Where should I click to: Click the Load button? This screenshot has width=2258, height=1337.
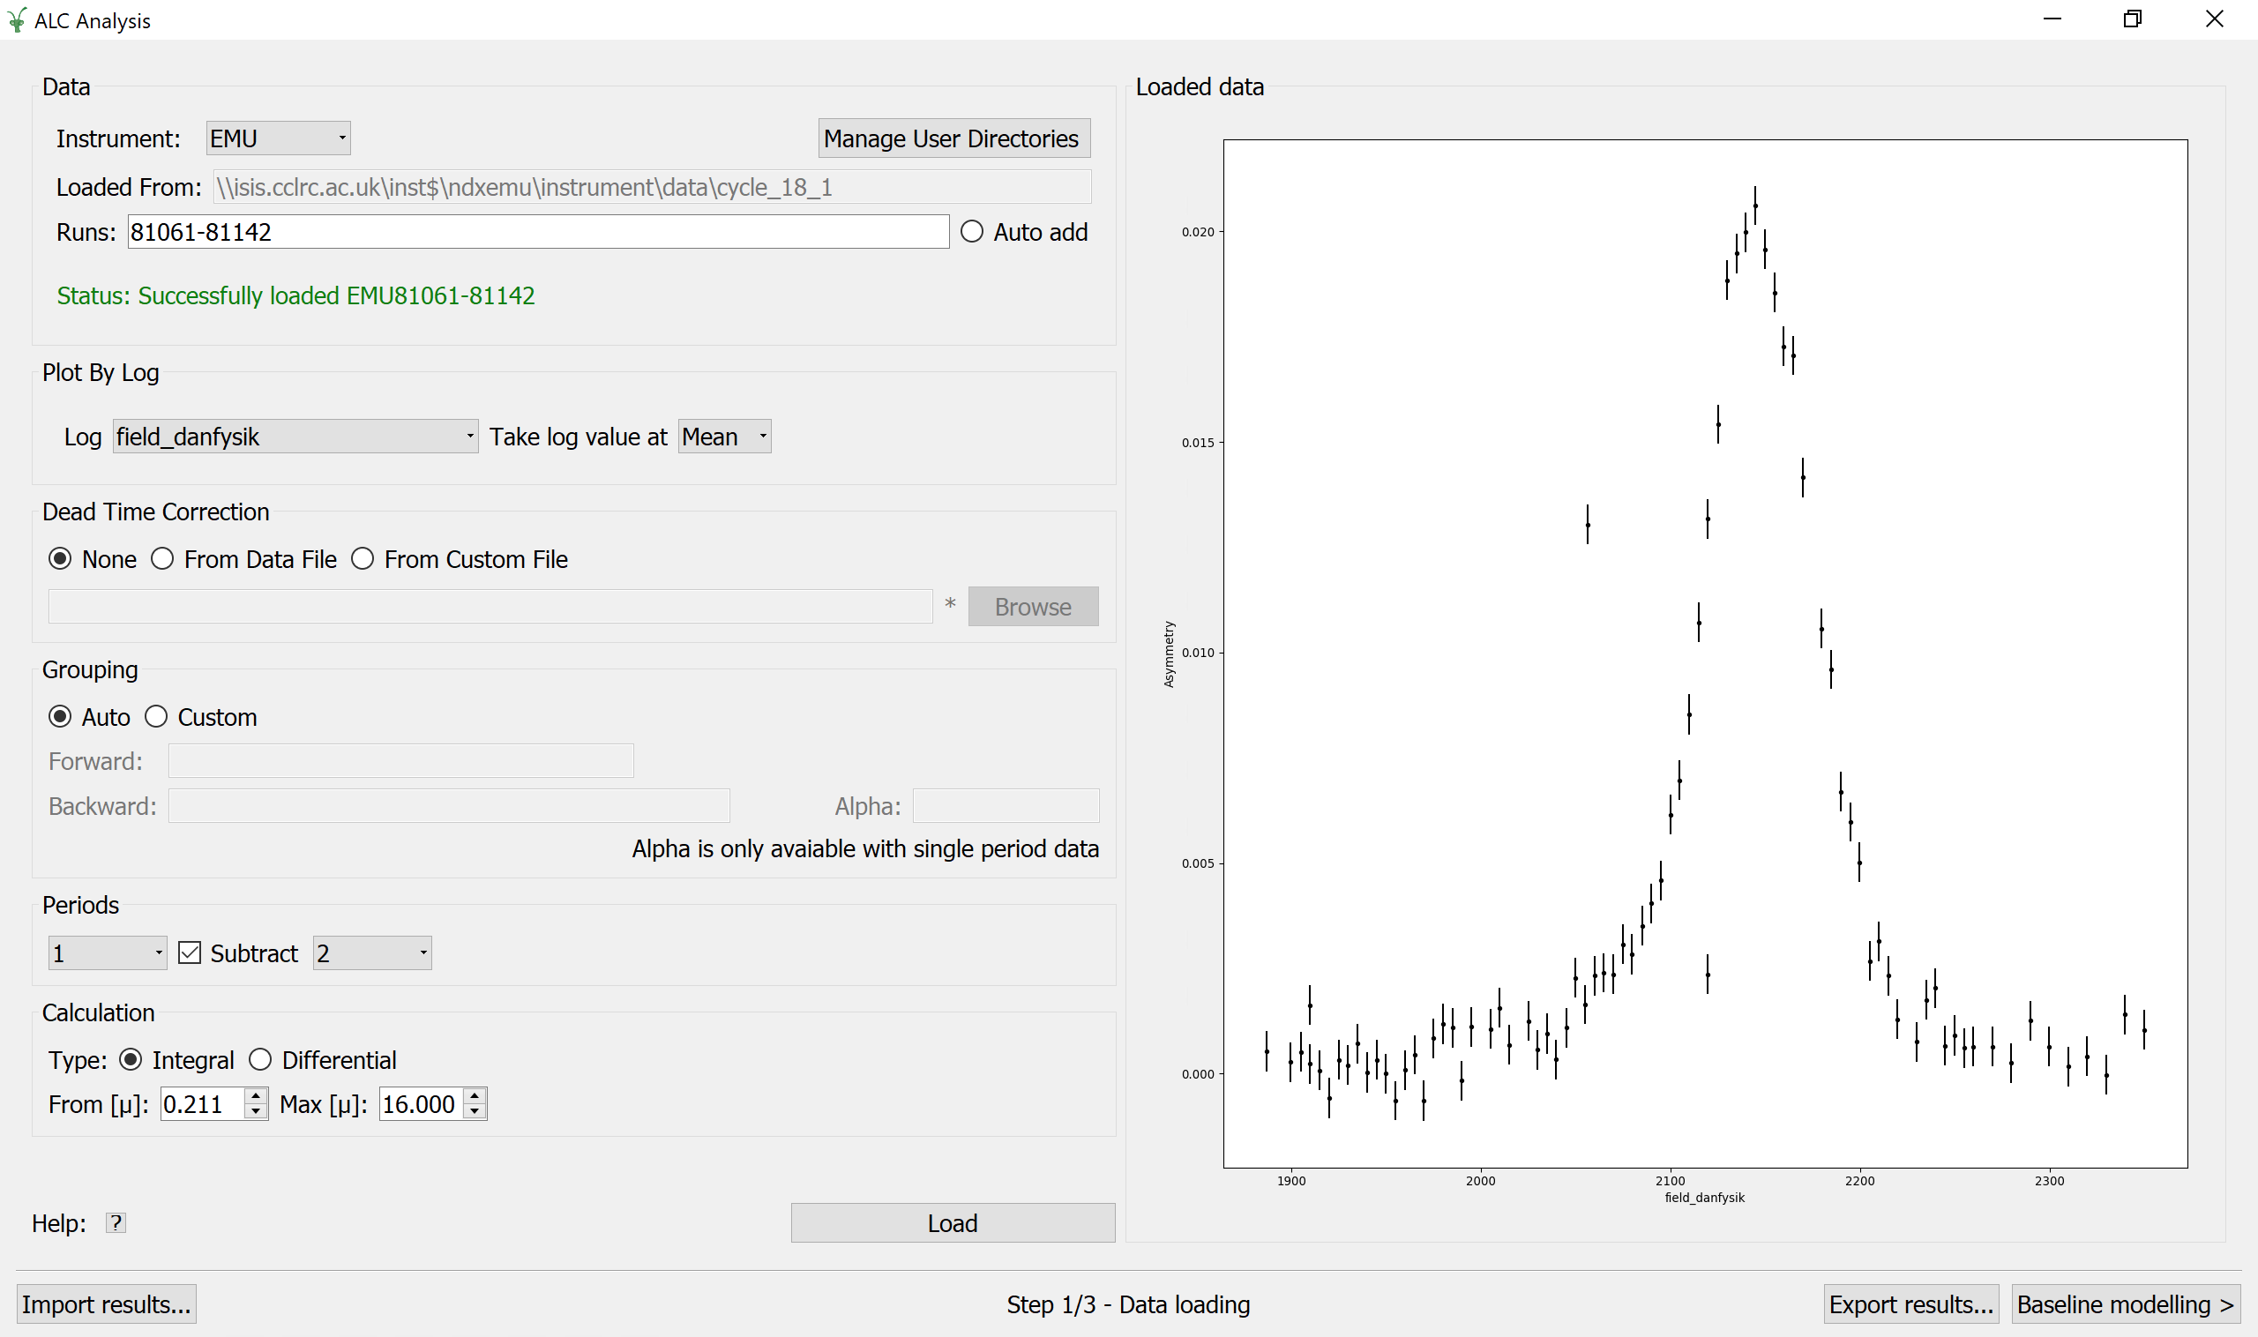point(952,1222)
